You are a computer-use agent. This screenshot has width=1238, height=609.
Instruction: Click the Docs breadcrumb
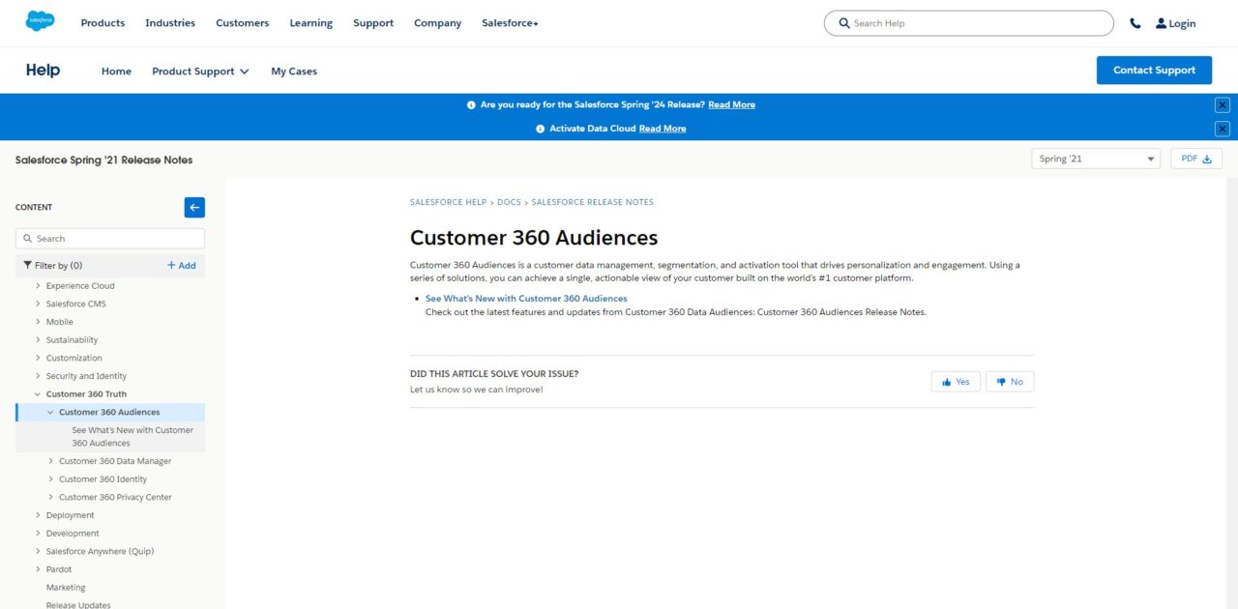(509, 202)
